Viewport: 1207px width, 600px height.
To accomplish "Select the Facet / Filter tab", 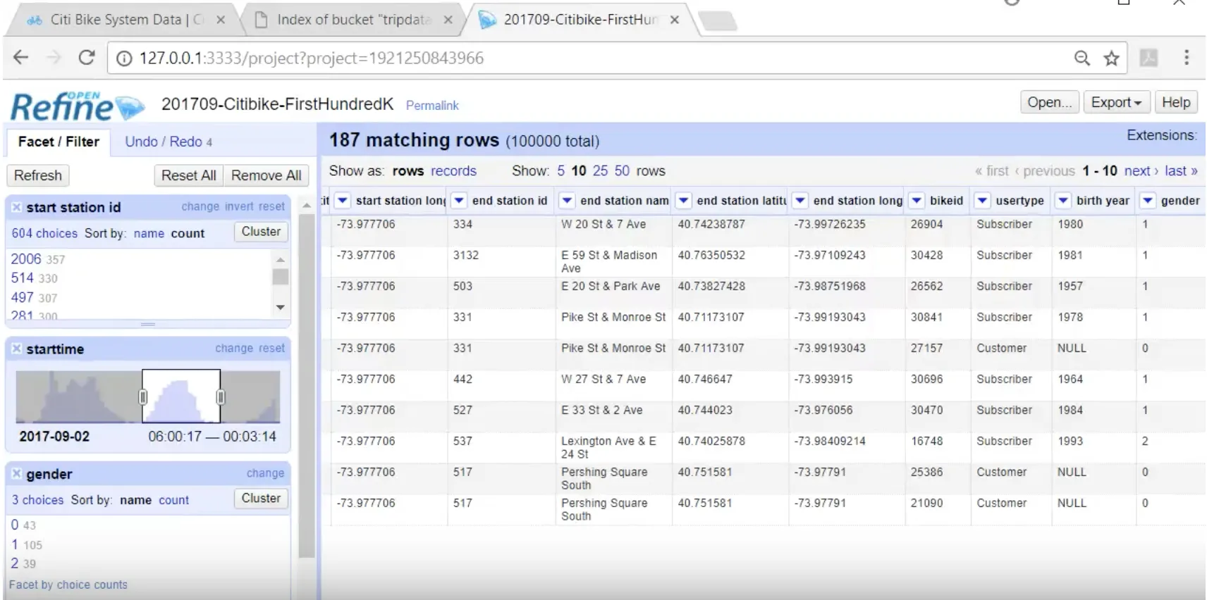I will click(x=59, y=142).
